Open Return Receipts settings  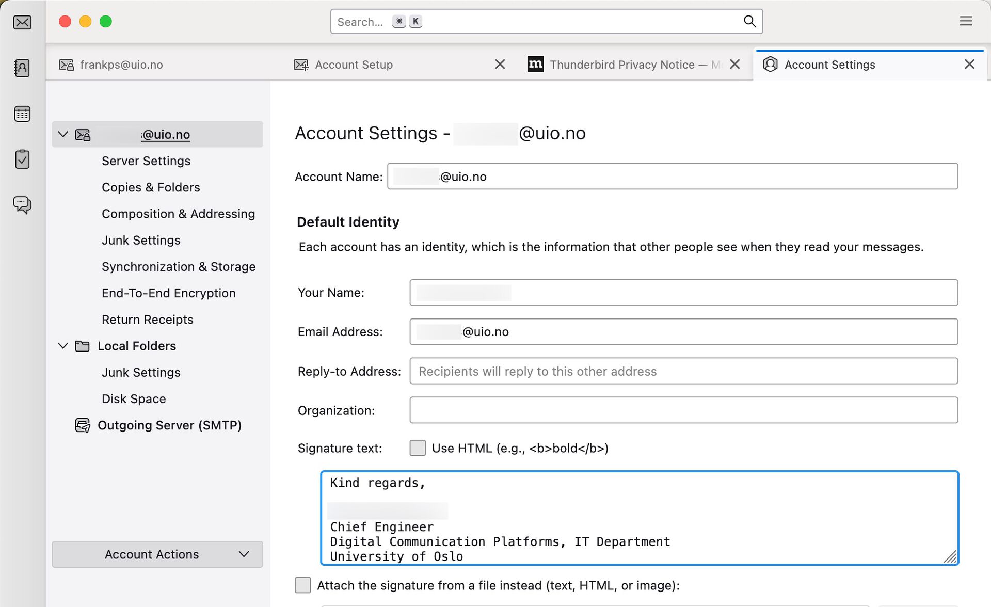coord(148,320)
